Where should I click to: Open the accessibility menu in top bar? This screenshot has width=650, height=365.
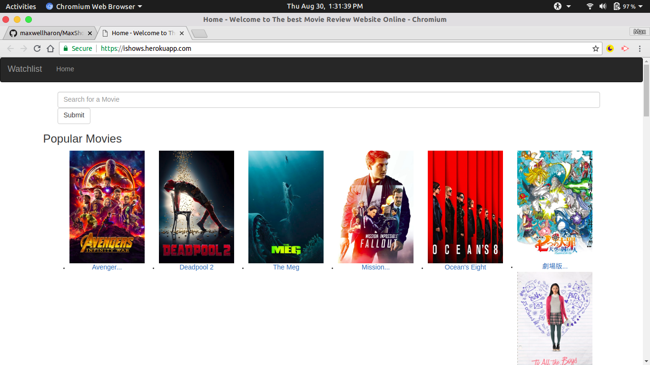tap(558, 6)
